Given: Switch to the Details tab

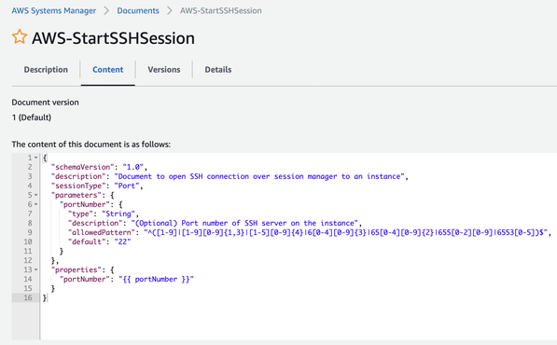Looking at the screenshot, I should click(x=217, y=70).
